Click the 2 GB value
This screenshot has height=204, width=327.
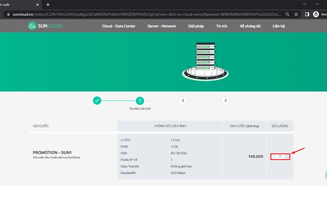175,146
